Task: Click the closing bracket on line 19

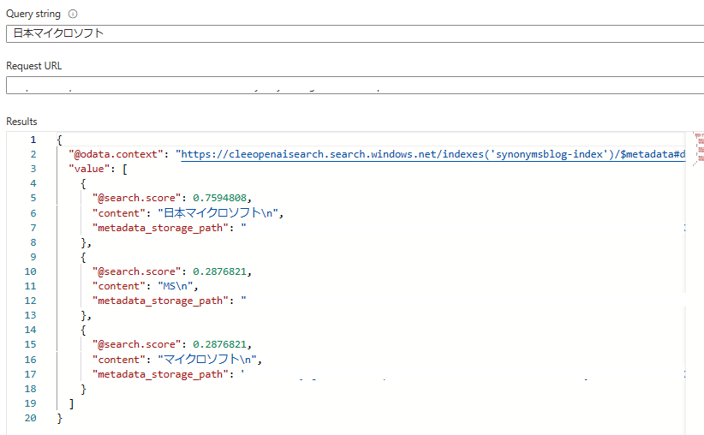Action: coord(71,403)
